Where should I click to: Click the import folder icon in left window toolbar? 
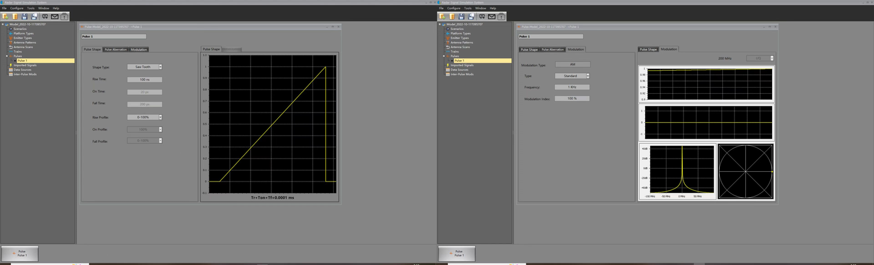point(5,16)
